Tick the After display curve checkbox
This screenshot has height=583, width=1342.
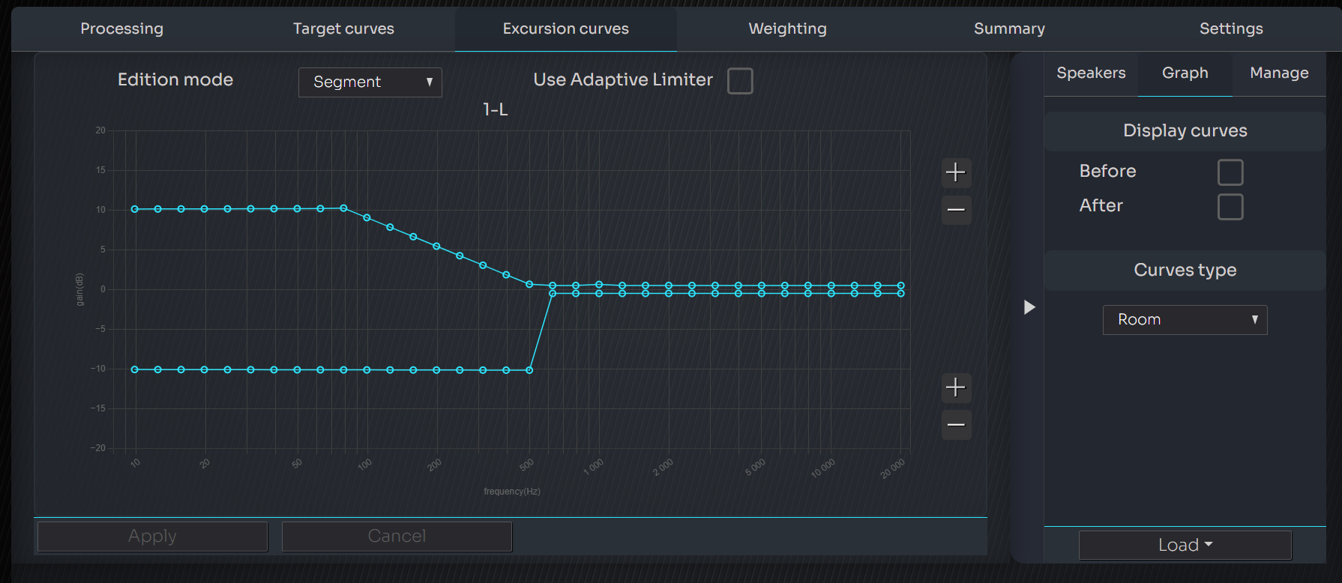tap(1230, 207)
